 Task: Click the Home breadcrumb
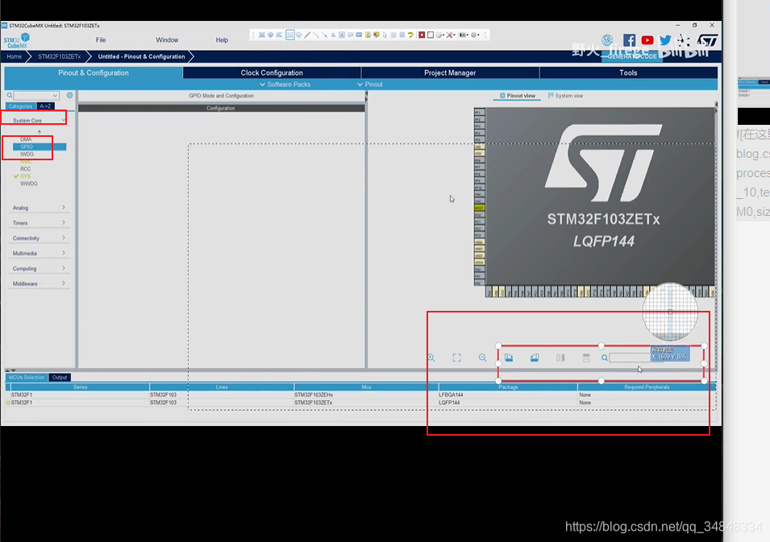point(15,56)
